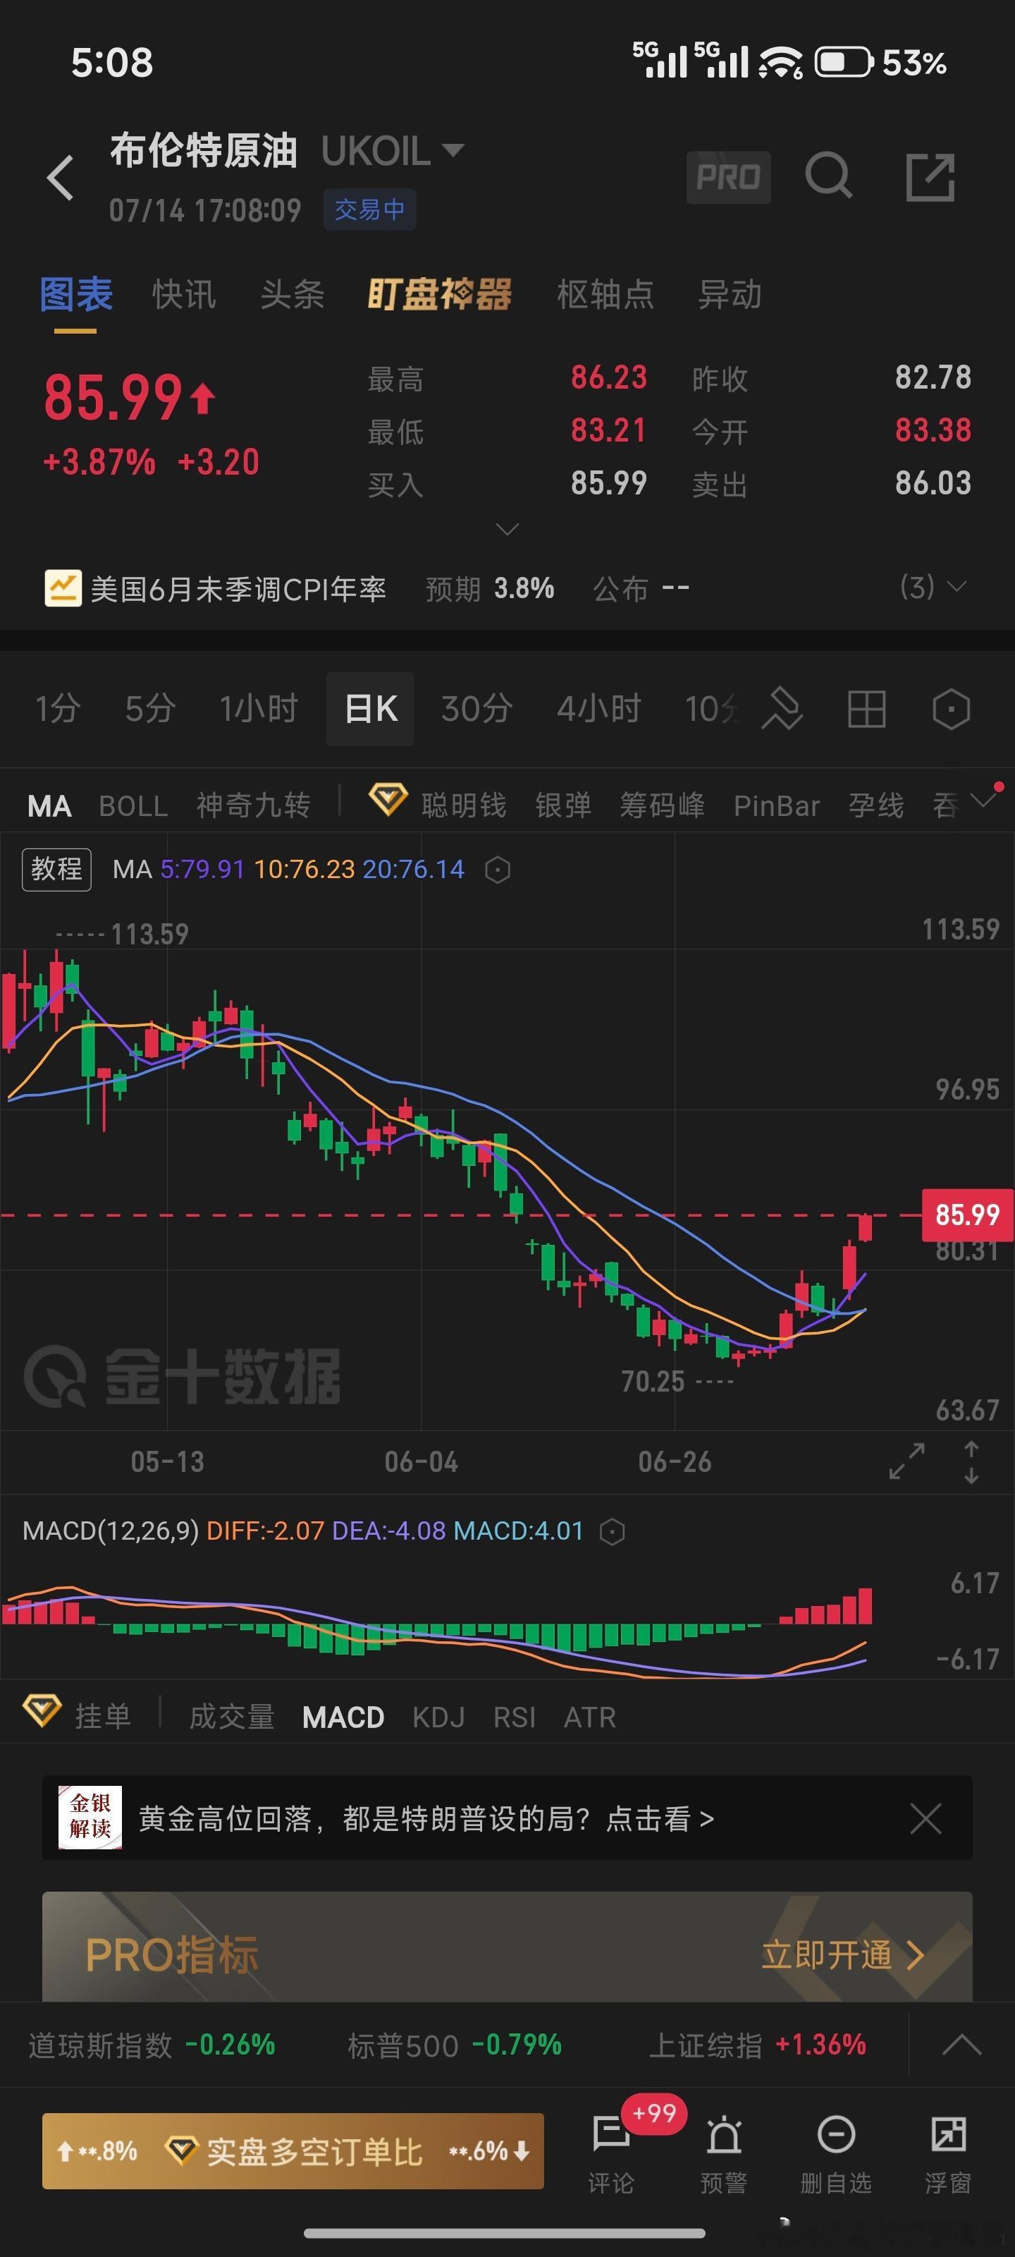Tap the CPI economic calendar icon
This screenshot has height=2257, width=1015.
tap(63, 589)
